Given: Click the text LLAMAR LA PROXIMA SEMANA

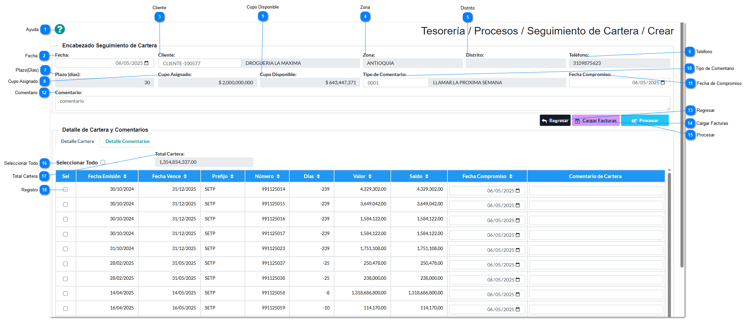Looking at the screenshot, I should point(468,83).
